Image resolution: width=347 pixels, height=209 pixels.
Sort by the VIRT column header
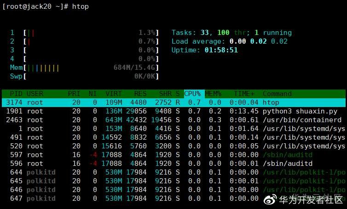coord(113,94)
